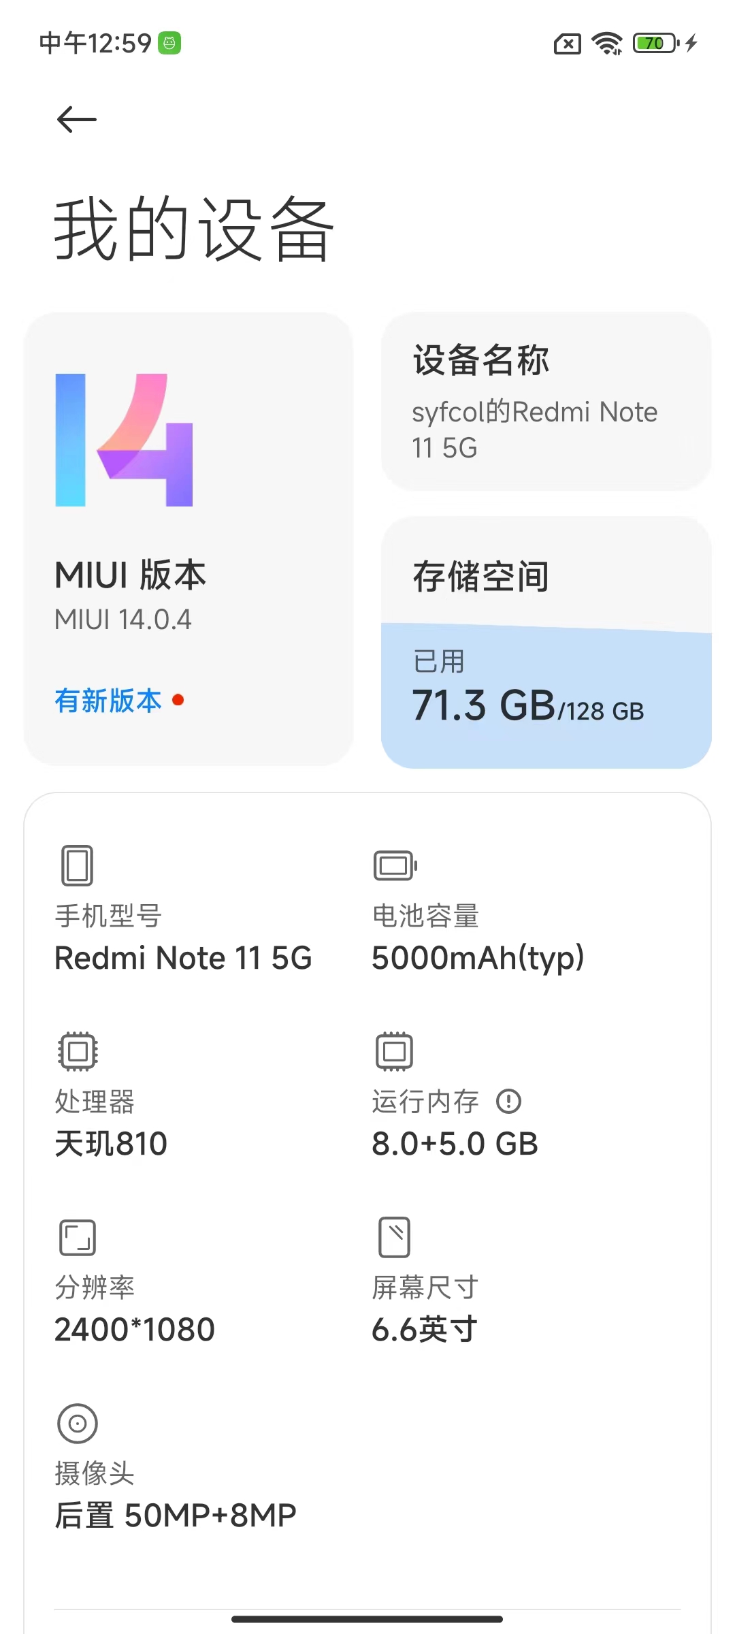Tap the 8.0+5.0 GB memory value

point(455,1144)
